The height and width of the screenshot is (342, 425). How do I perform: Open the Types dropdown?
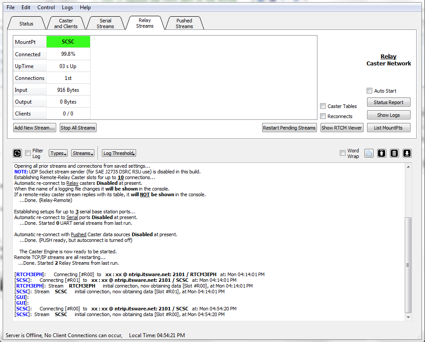(x=58, y=153)
